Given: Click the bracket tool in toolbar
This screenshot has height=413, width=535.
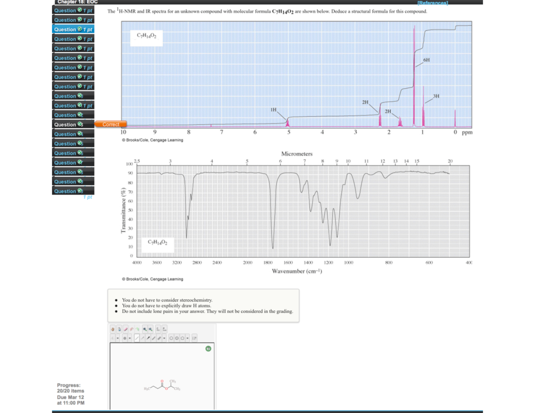Looking at the screenshot, I should pos(194,338).
